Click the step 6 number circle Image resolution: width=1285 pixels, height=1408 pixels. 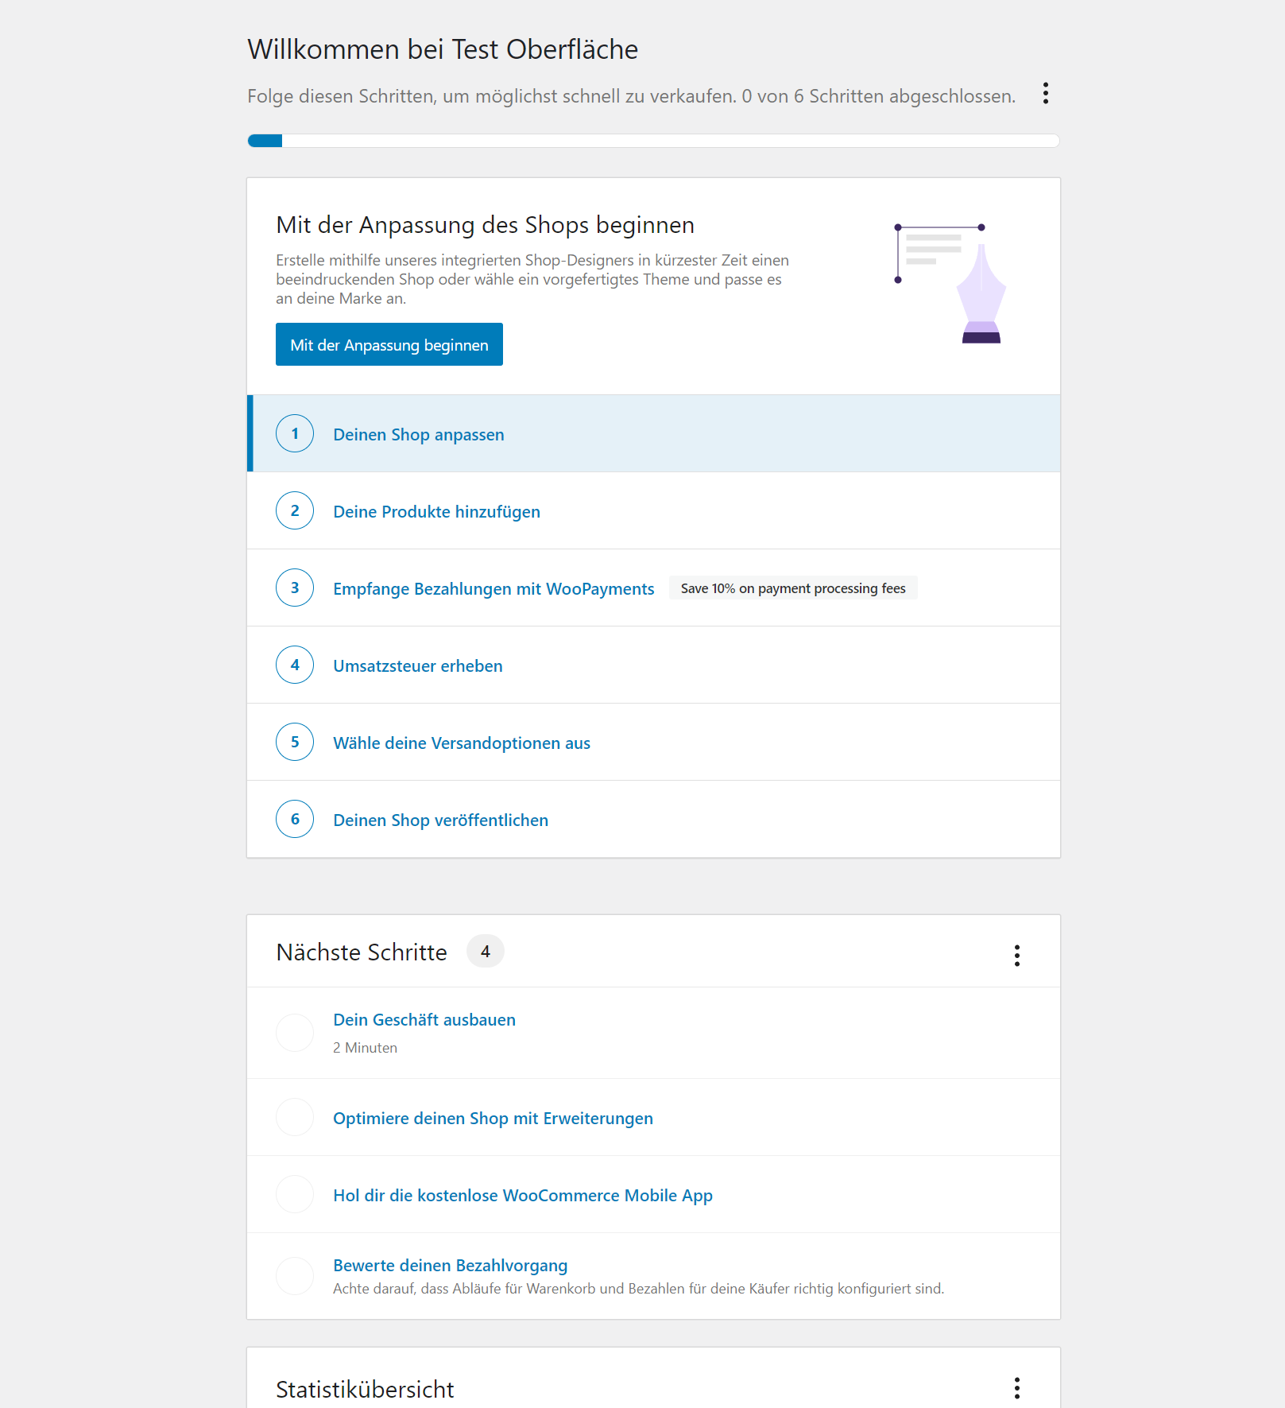coord(295,819)
